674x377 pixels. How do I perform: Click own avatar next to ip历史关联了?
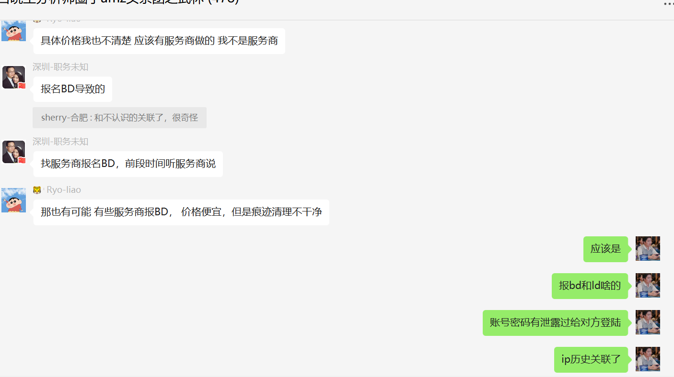point(648,359)
